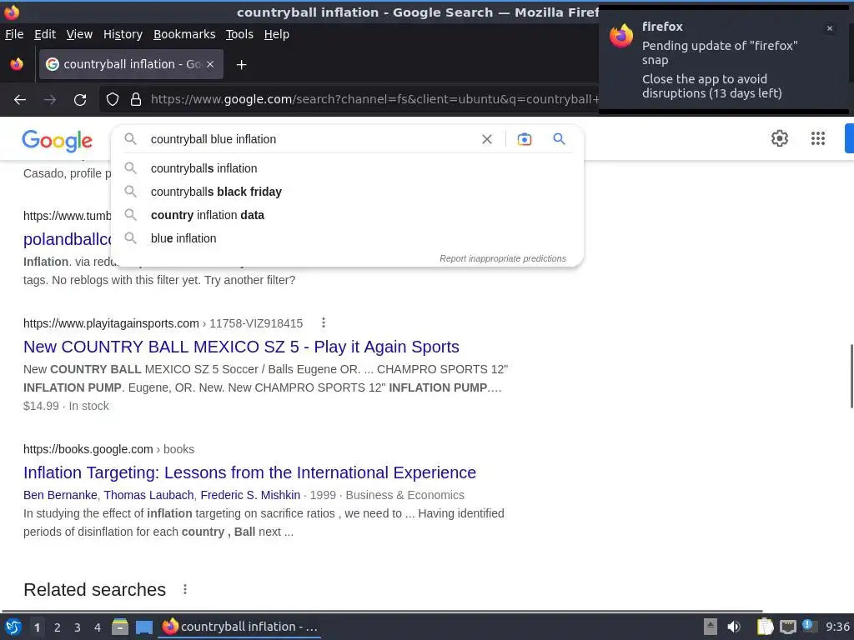The image size is (854, 640).
Task: Click the browser forward arrow
Action: (x=50, y=100)
